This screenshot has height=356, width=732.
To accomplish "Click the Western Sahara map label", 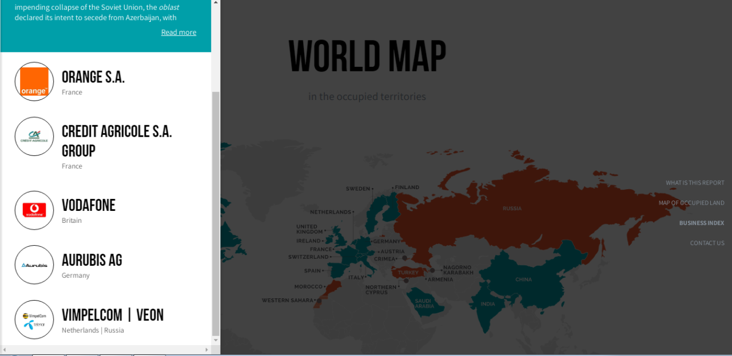I will (x=288, y=301).
